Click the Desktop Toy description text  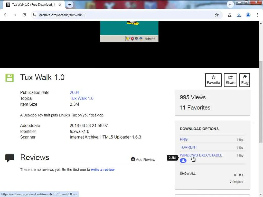tap(62, 115)
